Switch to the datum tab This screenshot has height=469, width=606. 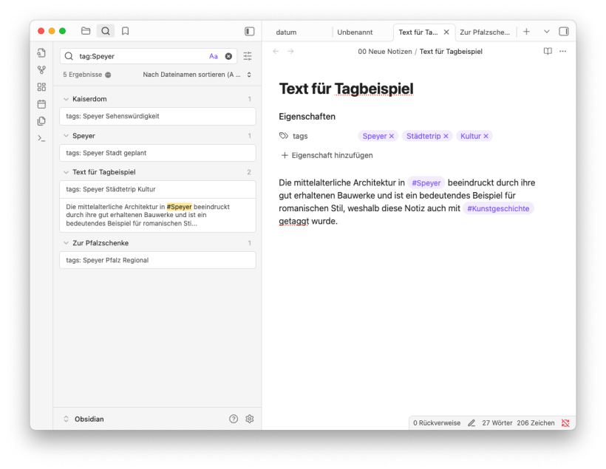tap(286, 32)
